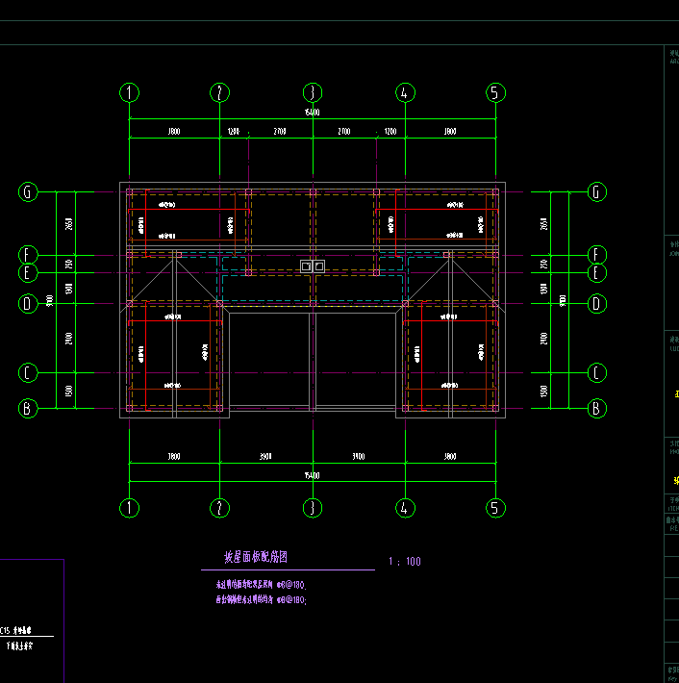
Task: Click axis bubble D on the left side
Action: [28, 304]
